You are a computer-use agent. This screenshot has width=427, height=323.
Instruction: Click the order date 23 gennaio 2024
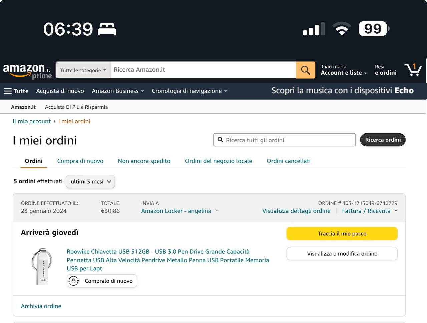pos(44,211)
